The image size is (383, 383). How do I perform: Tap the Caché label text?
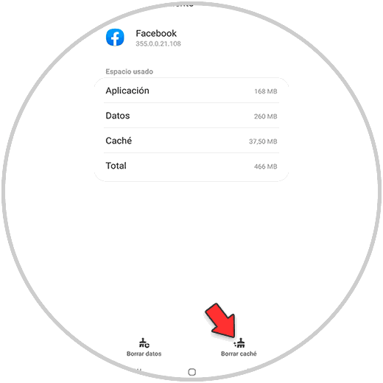click(119, 141)
